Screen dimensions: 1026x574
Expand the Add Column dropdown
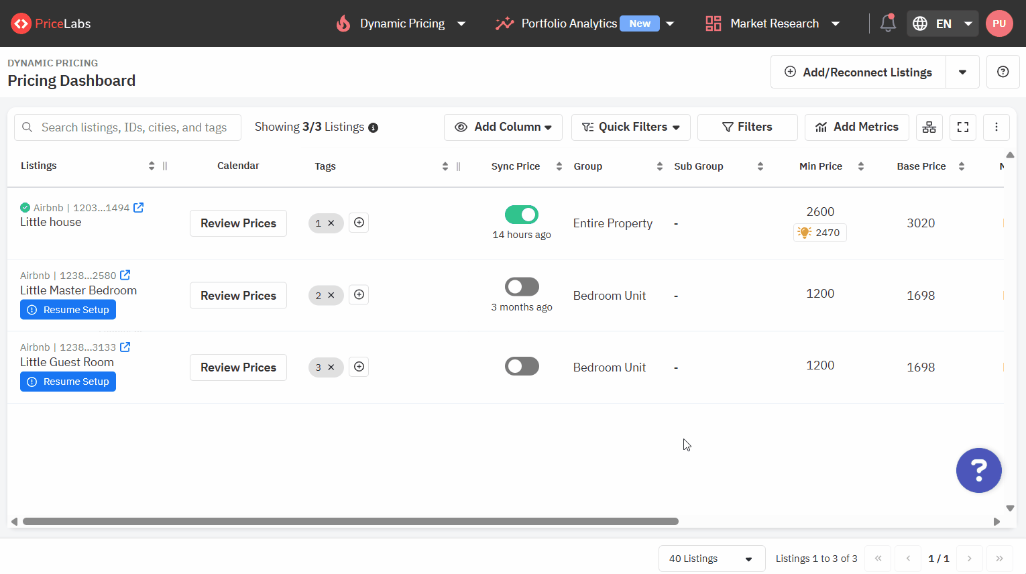tap(503, 127)
